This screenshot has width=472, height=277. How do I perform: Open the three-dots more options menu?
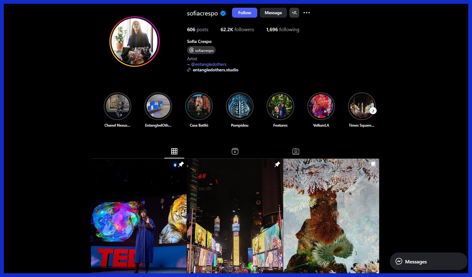(306, 13)
